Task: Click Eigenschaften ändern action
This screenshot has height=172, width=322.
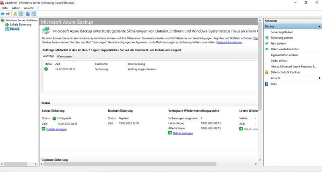Action: coord(284,55)
